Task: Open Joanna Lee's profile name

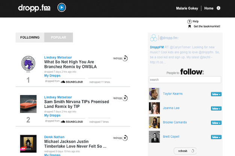Action: pyautogui.click(x=171, y=108)
